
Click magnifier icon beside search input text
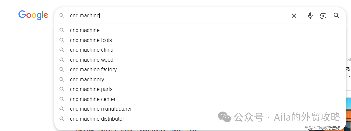point(62,16)
